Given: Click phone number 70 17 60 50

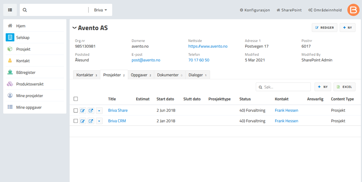Looking at the screenshot, I should [199, 60].
